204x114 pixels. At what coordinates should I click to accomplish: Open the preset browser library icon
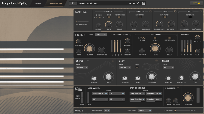pyautogui.click(x=73, y=3)
